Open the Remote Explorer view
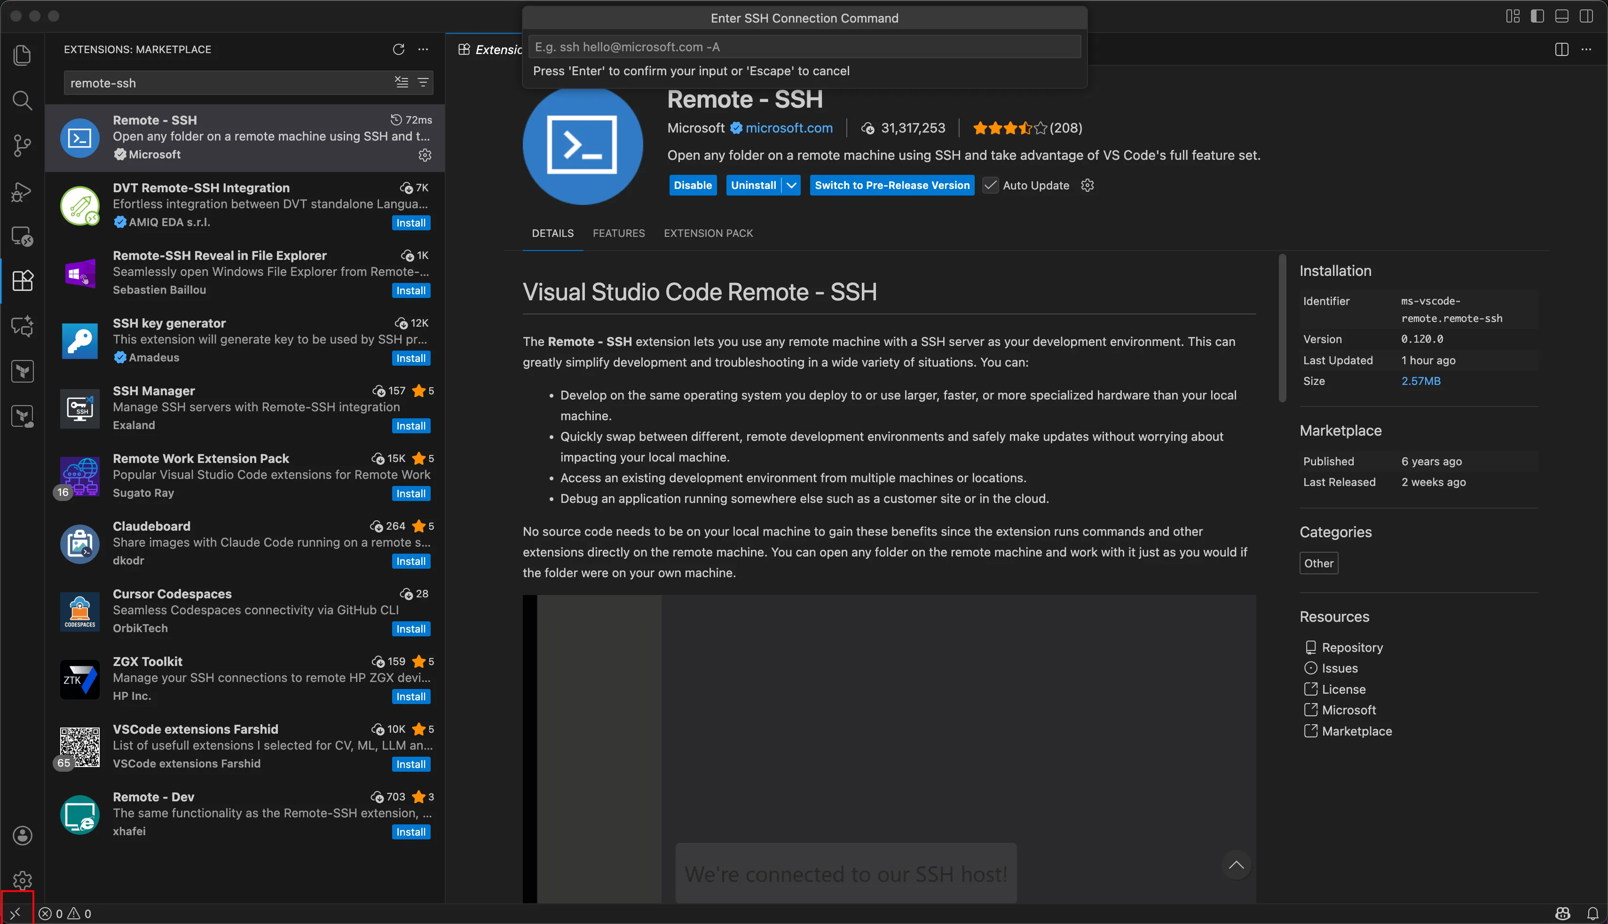The width and height of the screenshot is (1608, 924). [22, 236]
